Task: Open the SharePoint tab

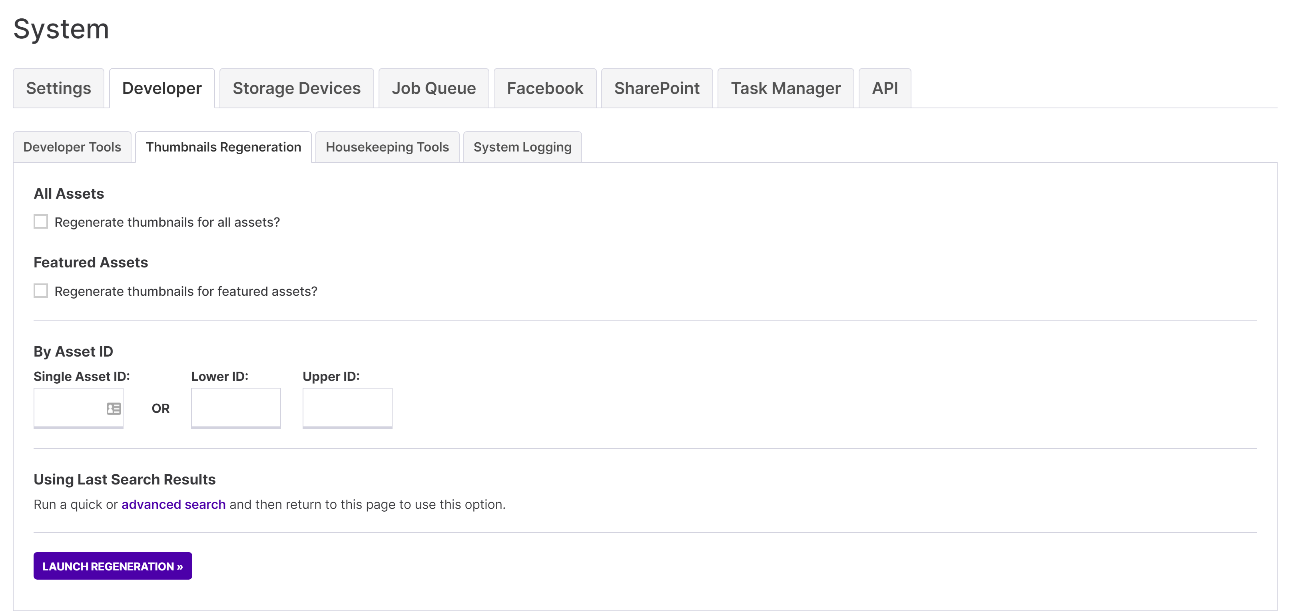Action: tap(657, 88)
